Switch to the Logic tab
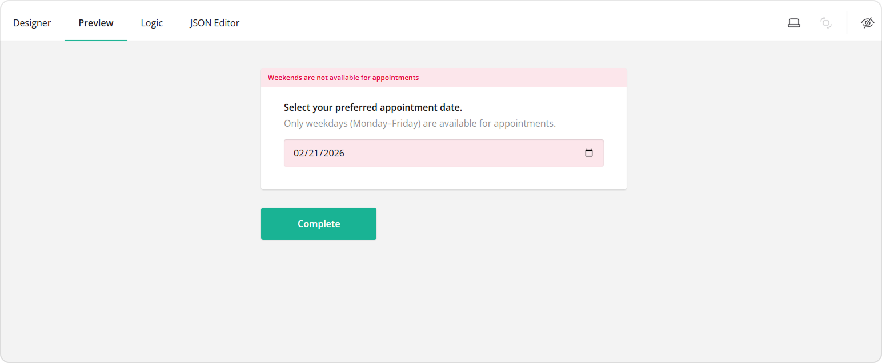The width and height of the screenshot is (882, 363). point(151,23)
